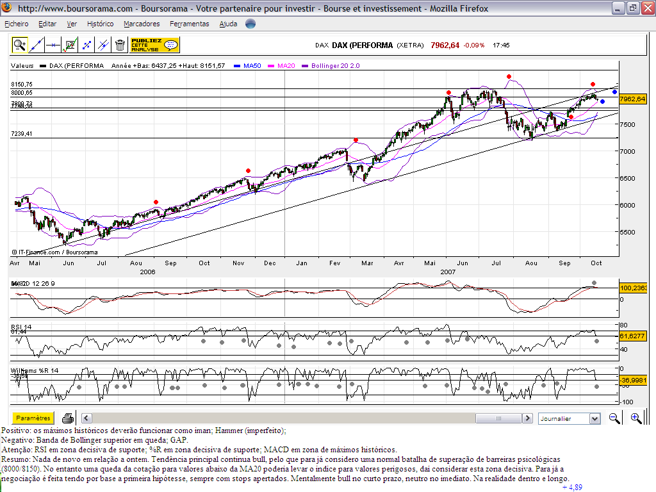
Task: Click the DAX (PERFORMA title in the header
Action: 363,45
